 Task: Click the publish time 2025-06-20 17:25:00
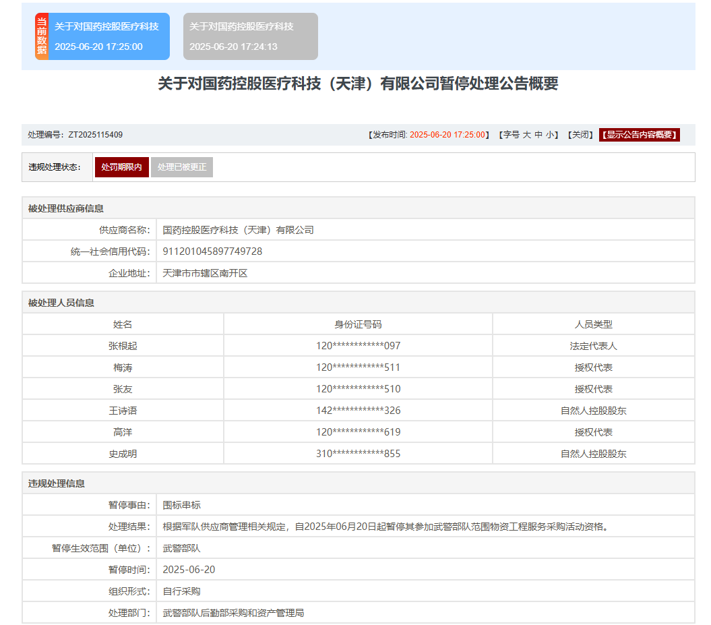pos(447,135)
